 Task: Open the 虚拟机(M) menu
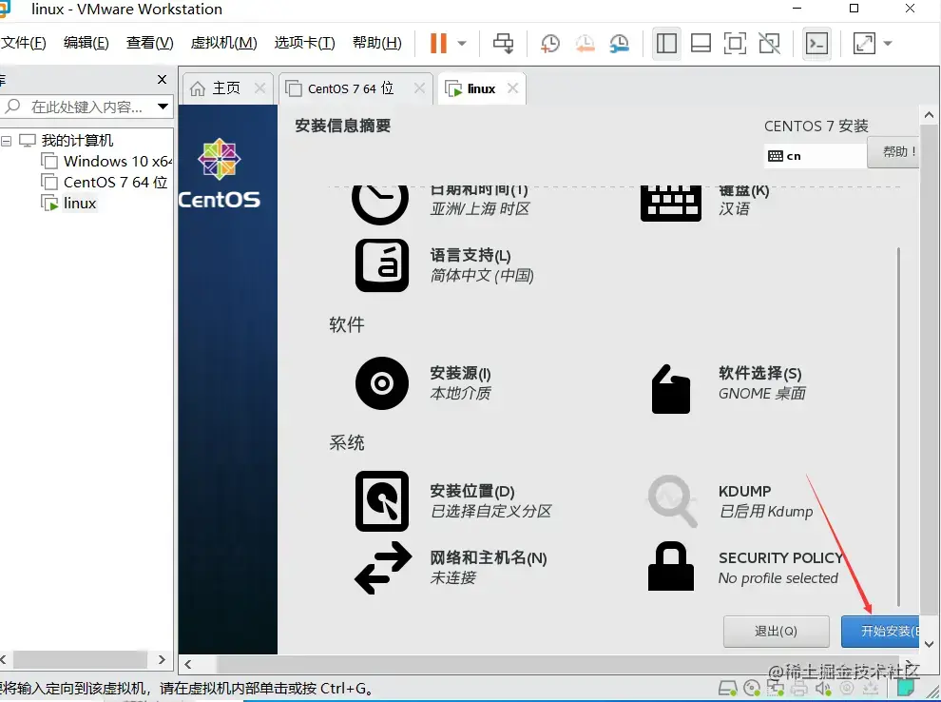(223, 43)
